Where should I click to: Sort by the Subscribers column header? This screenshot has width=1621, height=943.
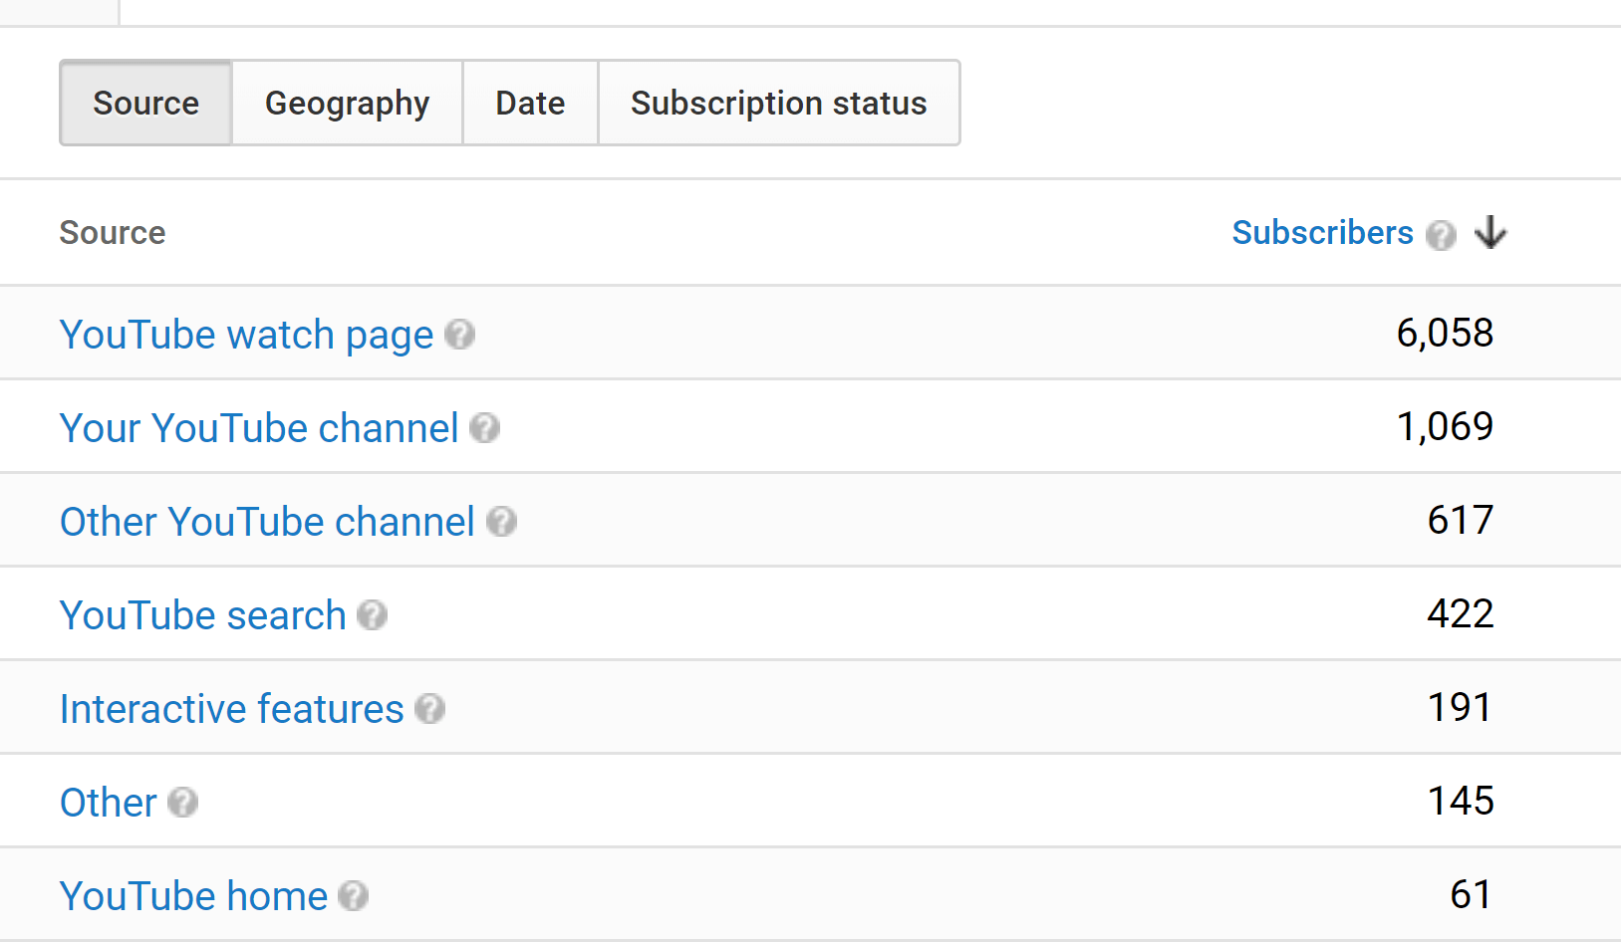click(1322, 232)
